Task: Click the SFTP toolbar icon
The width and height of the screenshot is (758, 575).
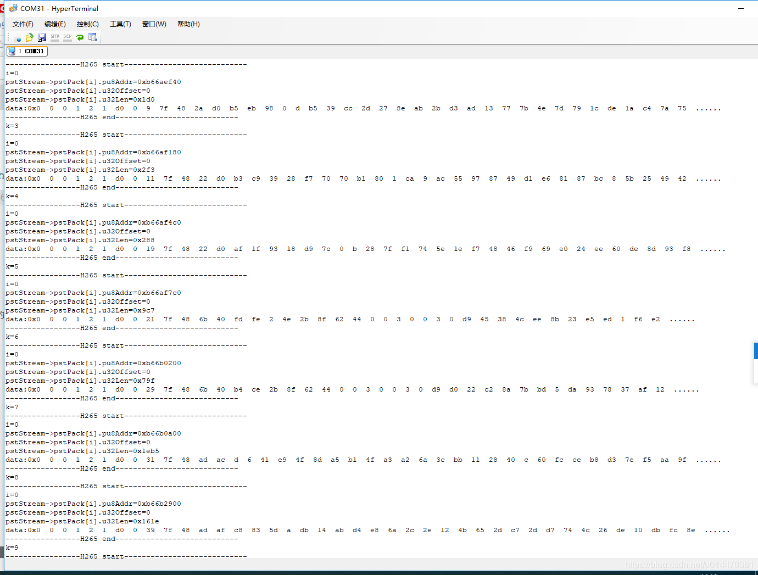Action: click(55, 37)
